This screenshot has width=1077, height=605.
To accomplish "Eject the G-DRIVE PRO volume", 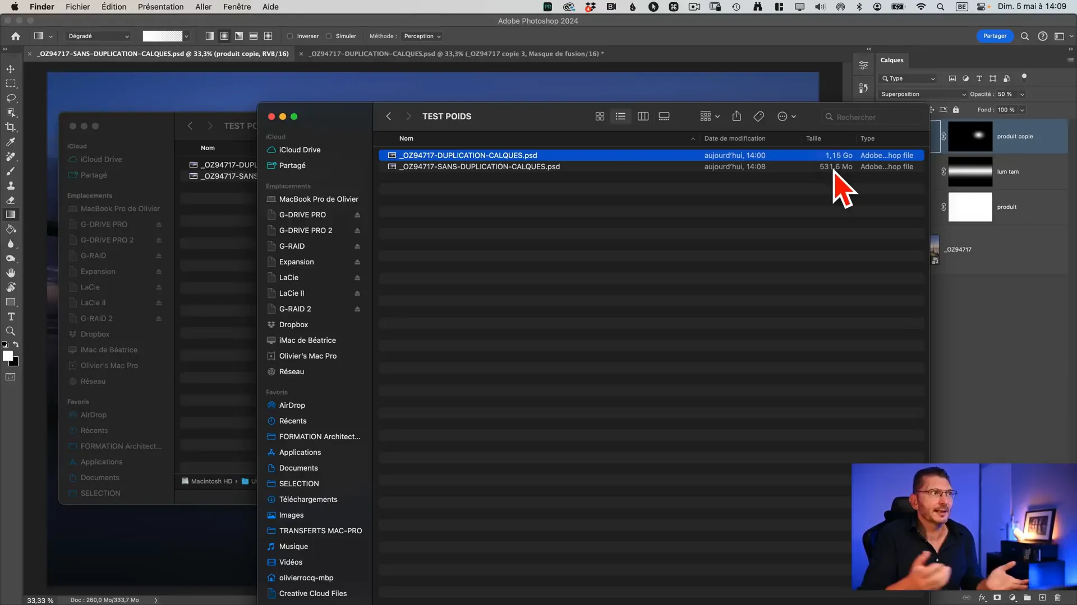I will click(x=357, y=215).
